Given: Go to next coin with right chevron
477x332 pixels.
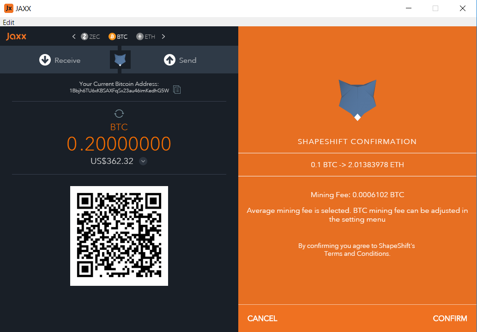Looking at the screenshot, I should pyautogui.click(x=163, y=36).
